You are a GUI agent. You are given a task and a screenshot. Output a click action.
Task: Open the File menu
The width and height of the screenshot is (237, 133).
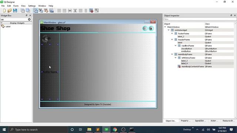[x=3, y=6]
